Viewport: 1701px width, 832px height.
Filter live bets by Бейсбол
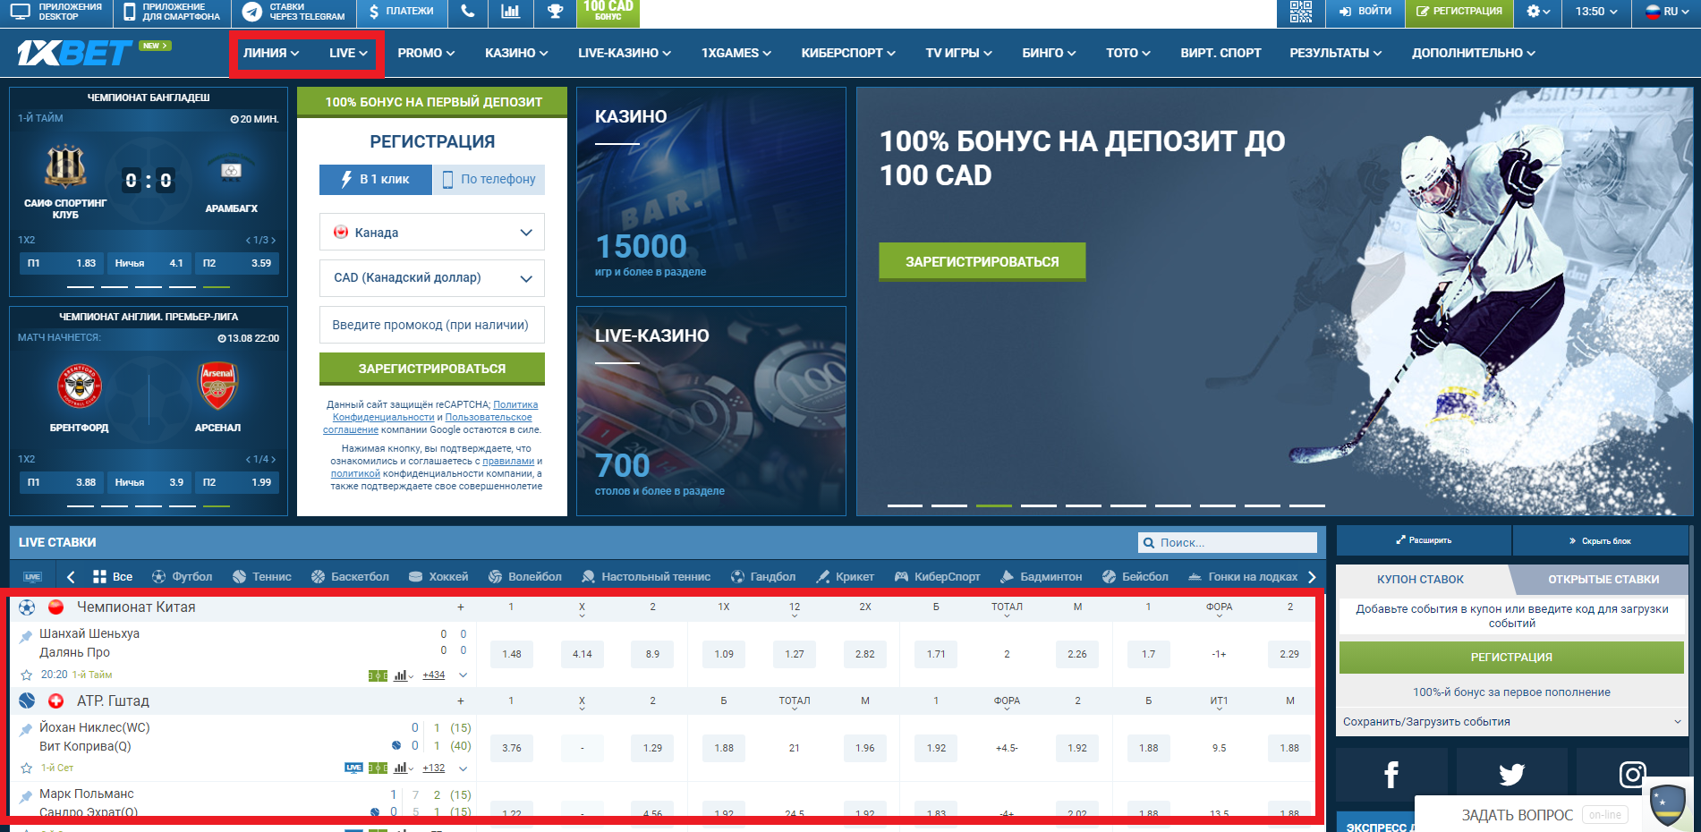(x=1135, y=577)
